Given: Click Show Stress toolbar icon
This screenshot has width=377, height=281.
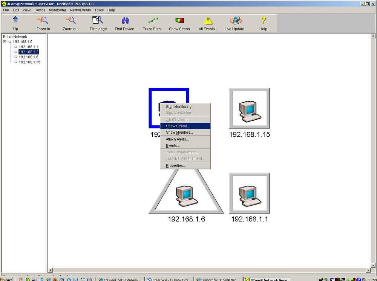Looking at the screenshot, I should pyautogui.click(x=180, y=20).
